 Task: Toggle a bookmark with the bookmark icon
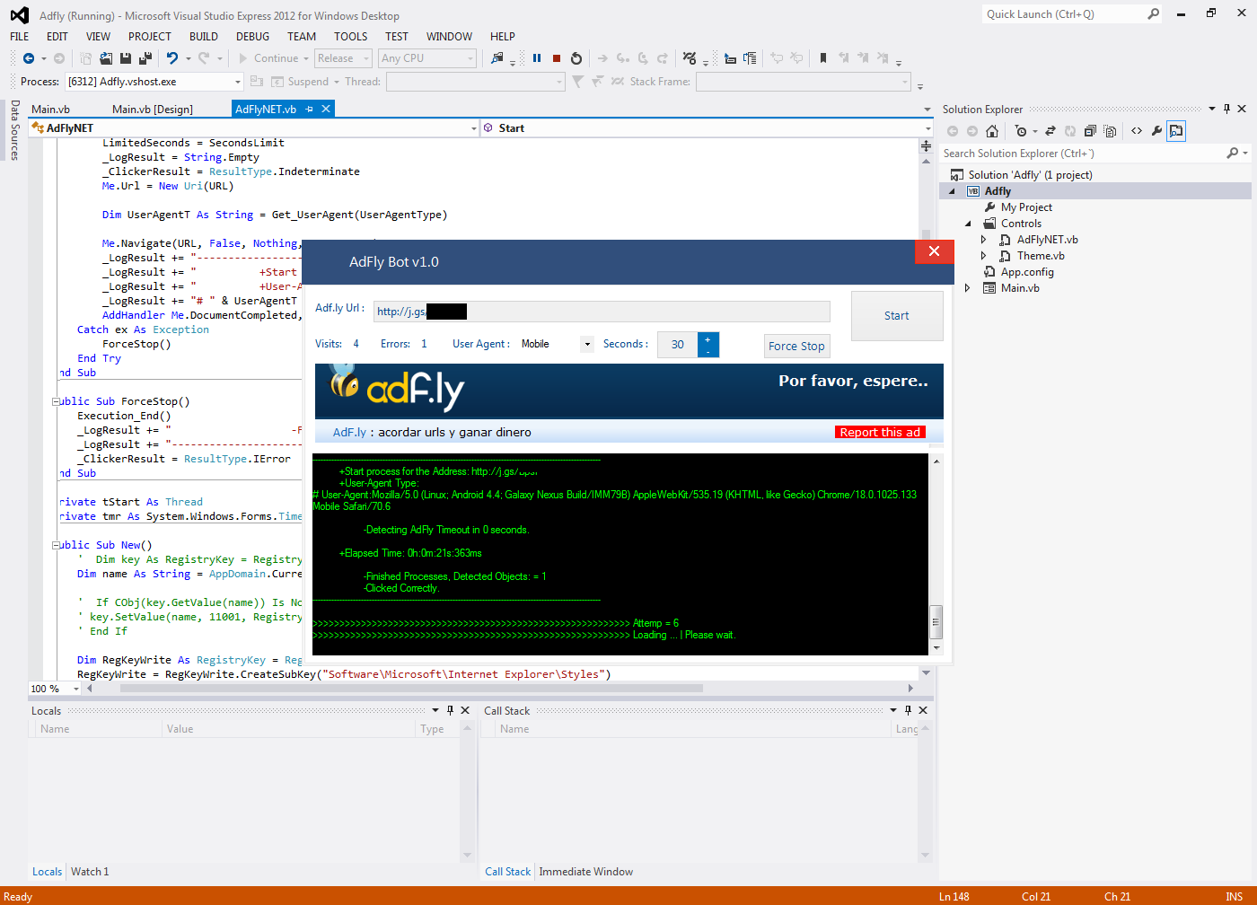coord(823,58)
